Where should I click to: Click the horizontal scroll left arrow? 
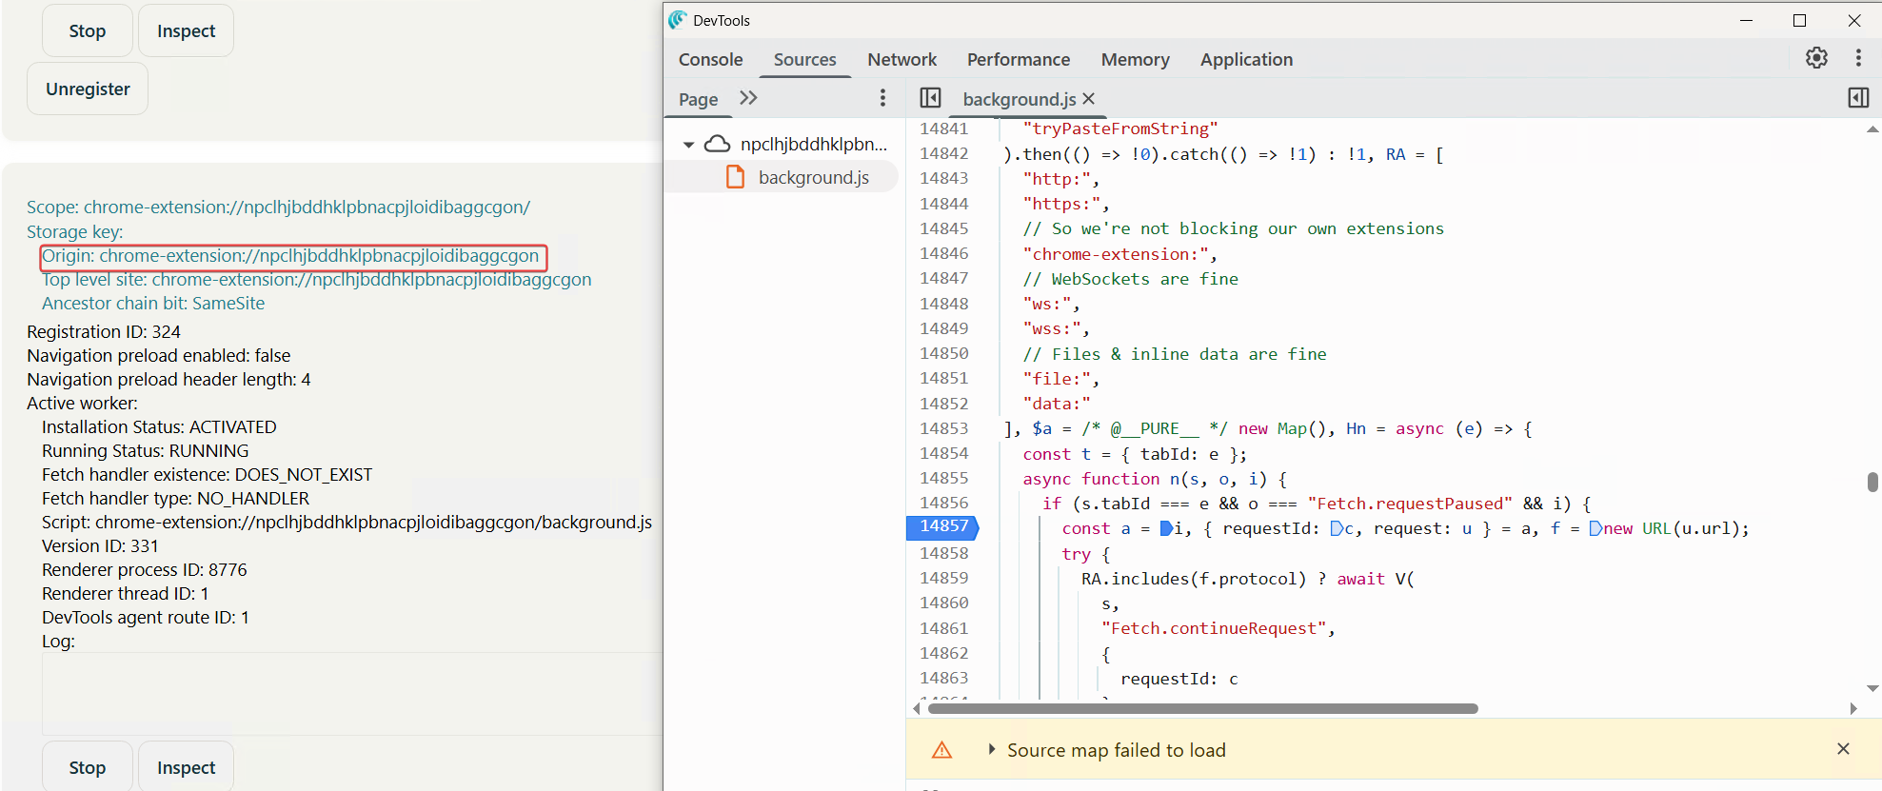point(917,708)
